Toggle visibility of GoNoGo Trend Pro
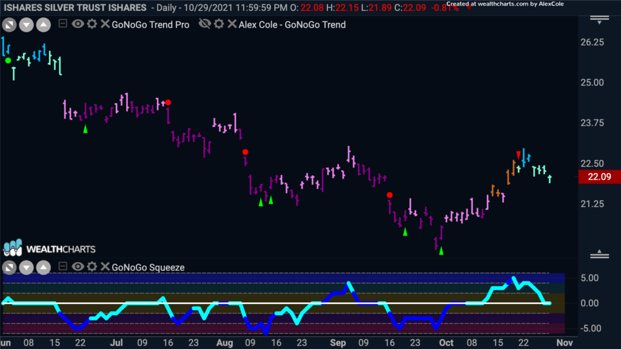 click(78, 24)
